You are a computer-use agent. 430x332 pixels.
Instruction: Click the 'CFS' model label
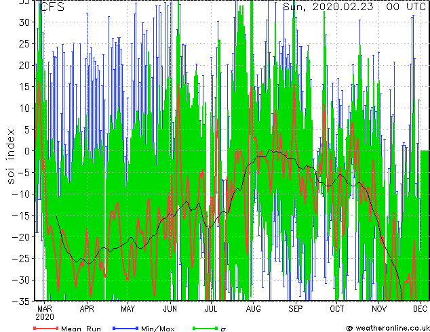click(52, 7)
